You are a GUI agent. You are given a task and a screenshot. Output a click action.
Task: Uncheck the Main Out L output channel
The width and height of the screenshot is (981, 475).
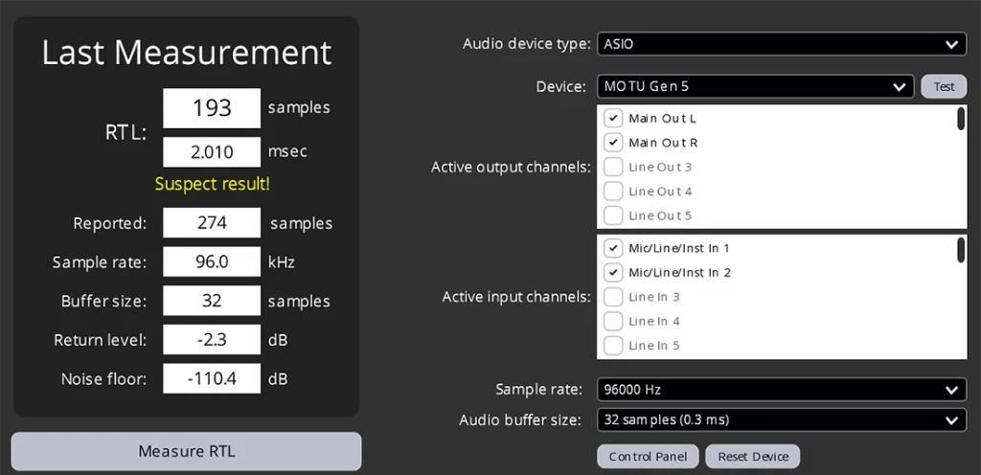(x=613, y=119)
